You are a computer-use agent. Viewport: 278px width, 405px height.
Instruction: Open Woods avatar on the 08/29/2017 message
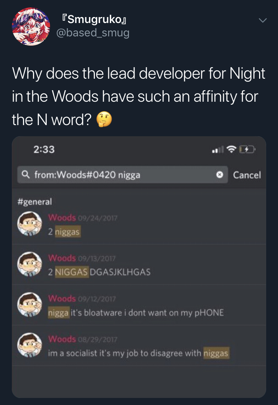(30, 345)
